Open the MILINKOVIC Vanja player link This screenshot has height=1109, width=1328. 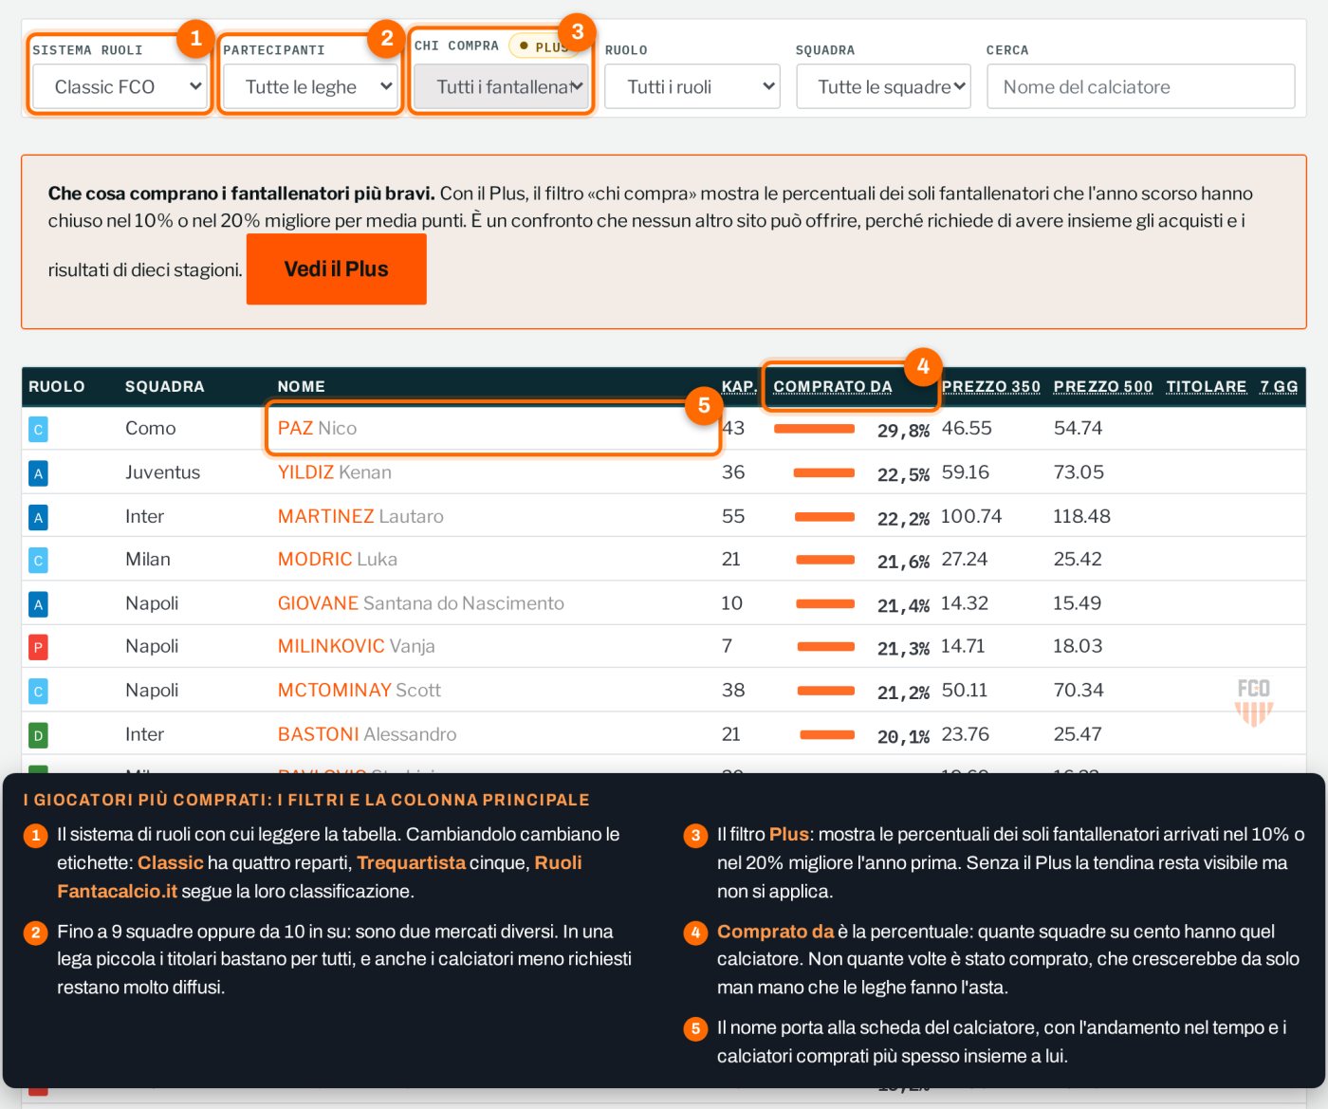point(357,647)
